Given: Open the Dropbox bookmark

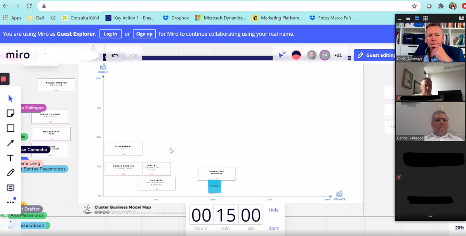Looking at the screenshot, I should pos(176,18).
